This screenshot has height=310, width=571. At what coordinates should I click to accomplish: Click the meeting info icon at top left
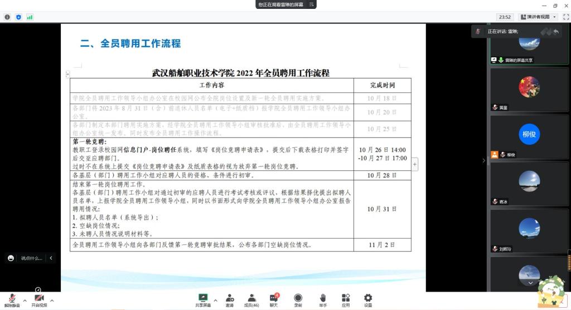click(7, 17)
